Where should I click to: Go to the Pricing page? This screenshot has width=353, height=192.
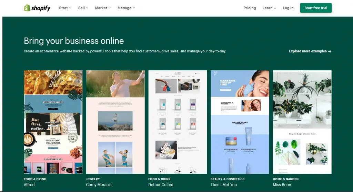(250, 8)
